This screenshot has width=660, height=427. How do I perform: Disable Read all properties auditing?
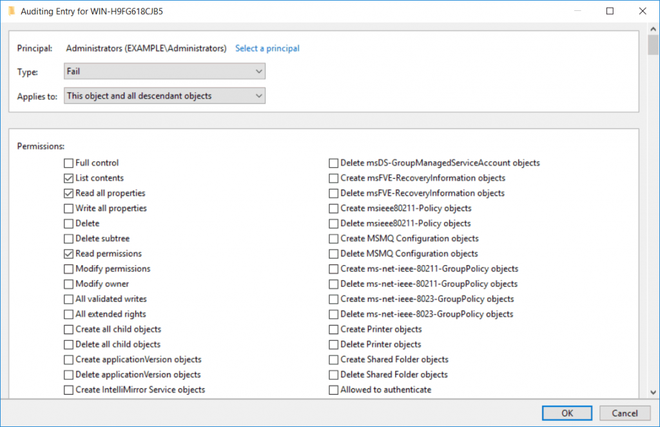[x=68, y=193]
